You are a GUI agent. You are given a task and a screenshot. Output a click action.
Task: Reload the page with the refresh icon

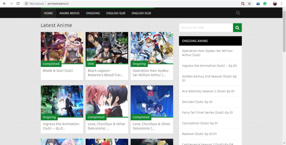pyautogui.click(x=18, y=4)
